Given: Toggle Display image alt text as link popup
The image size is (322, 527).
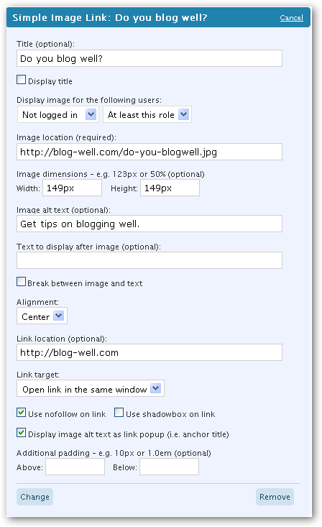Looking at the screenshot, I should 21,433.
